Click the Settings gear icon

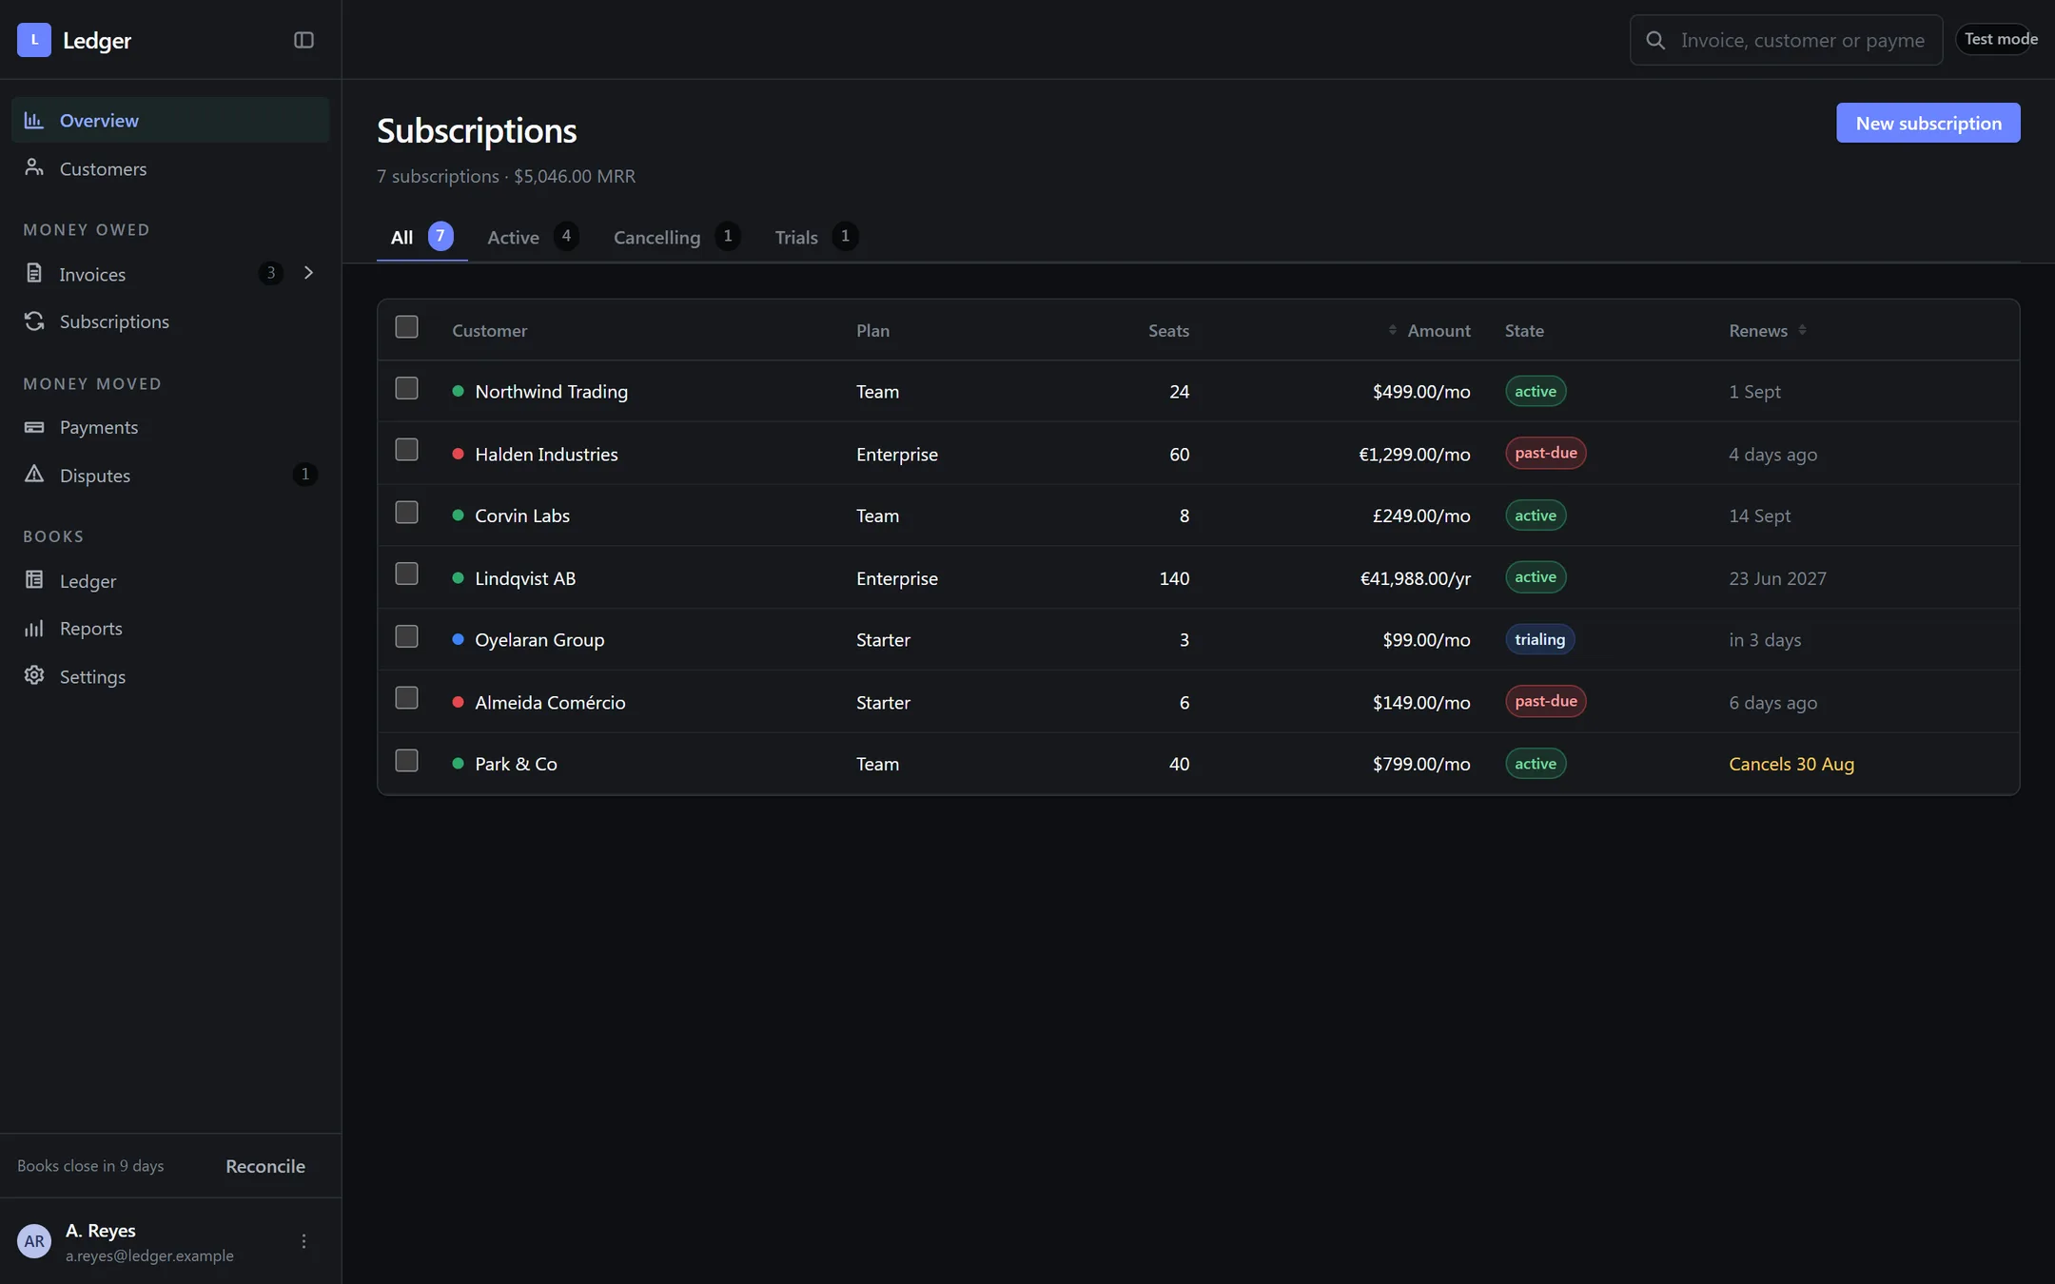(34, 675)
